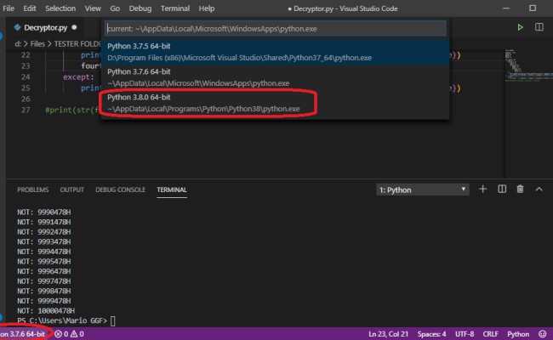Image resolution: width=553 pixels, height=340 pixels.
Task: Click the except: keyword on line 24
Action: [x=78, y=77]
